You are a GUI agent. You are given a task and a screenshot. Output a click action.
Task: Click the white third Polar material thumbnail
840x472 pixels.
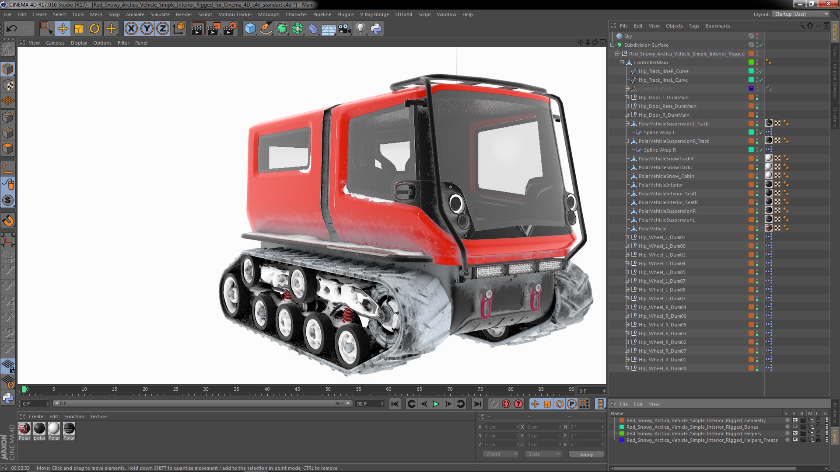tap(54, 429)
